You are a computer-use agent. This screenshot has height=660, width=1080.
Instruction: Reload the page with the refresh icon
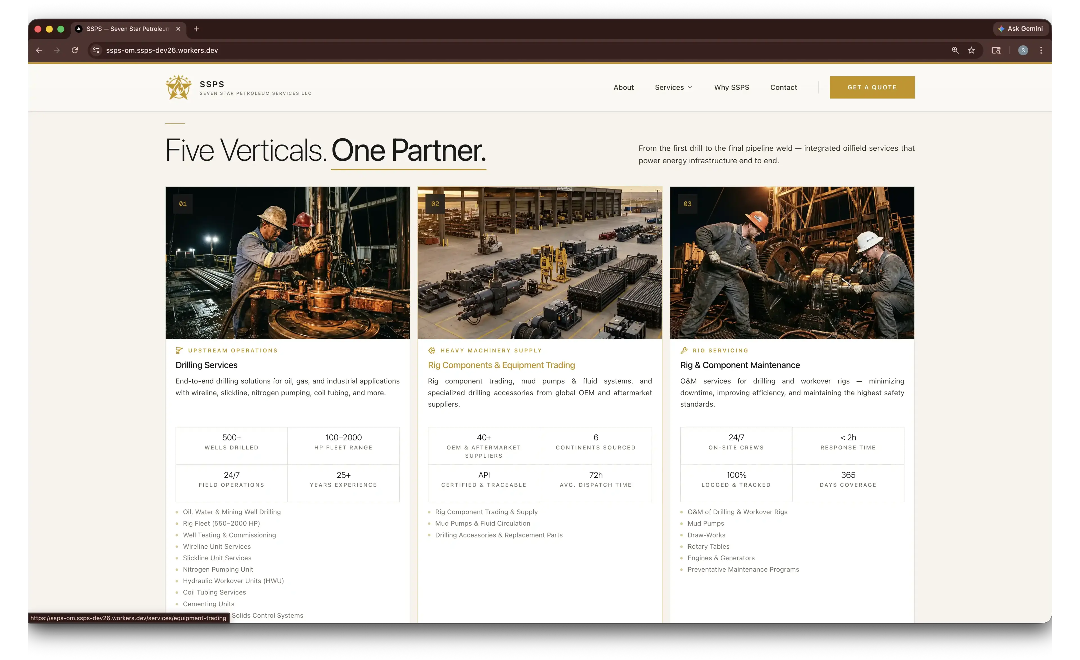(x=75, y=50)
